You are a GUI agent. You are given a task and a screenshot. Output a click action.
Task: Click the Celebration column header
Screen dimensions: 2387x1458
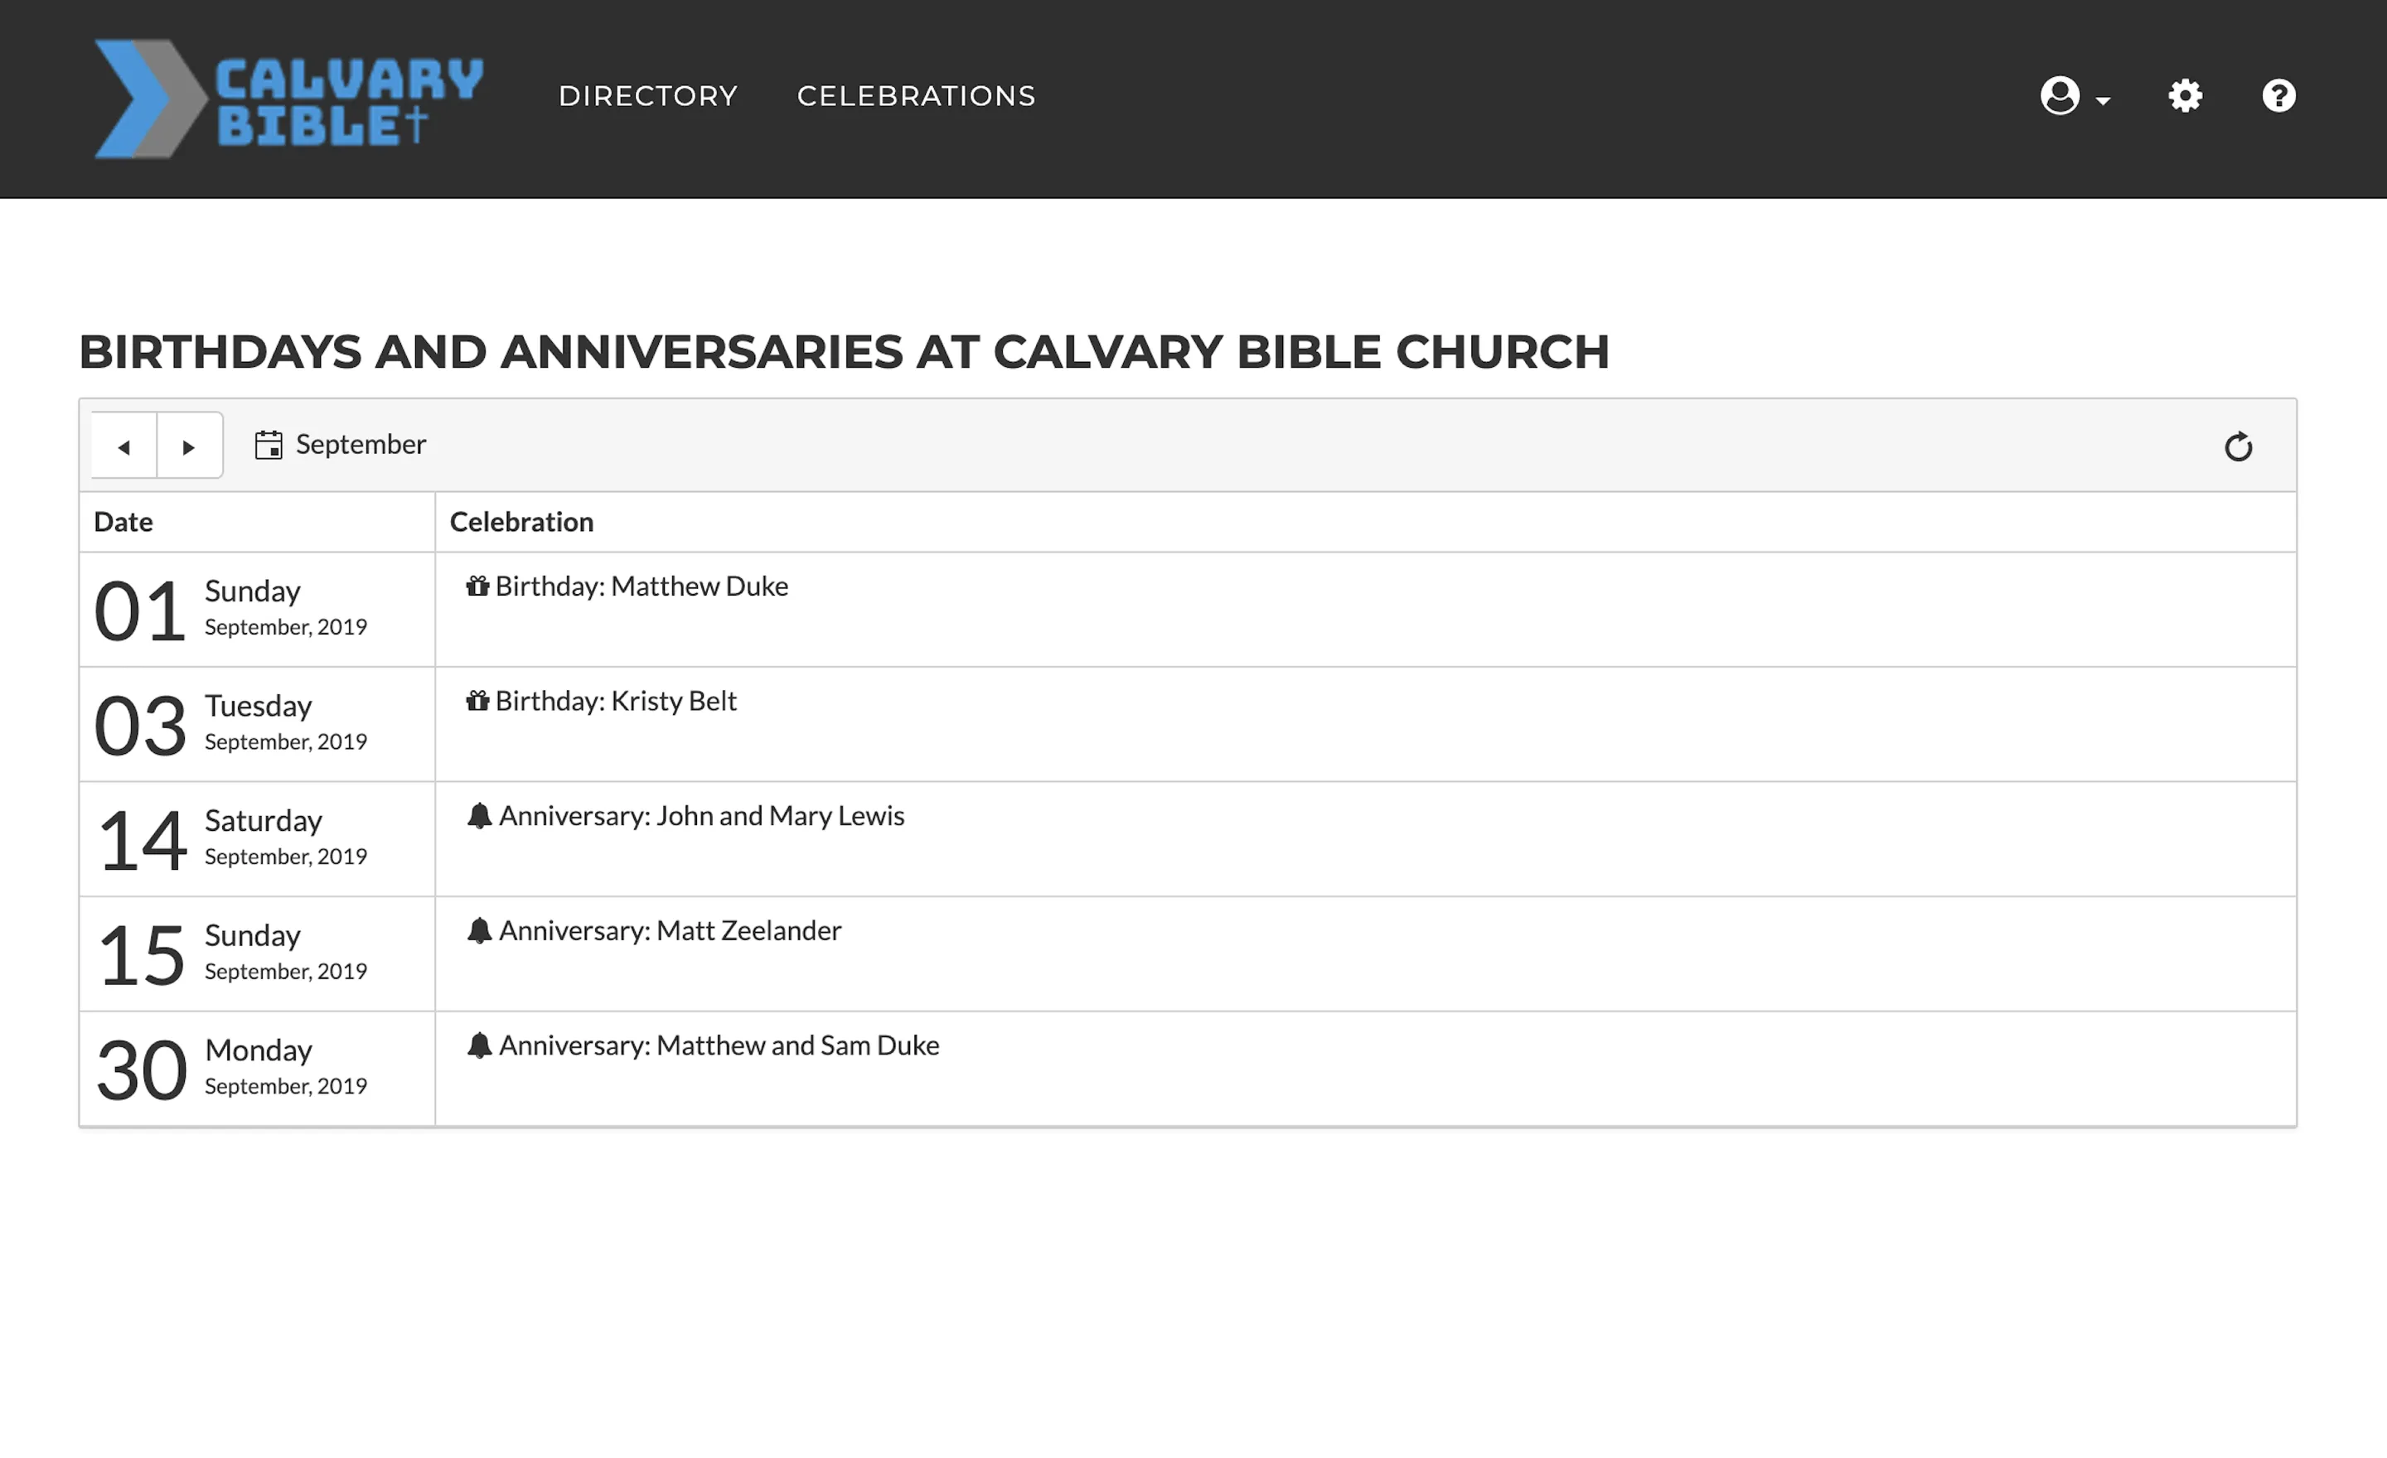(x=520, y=521)
